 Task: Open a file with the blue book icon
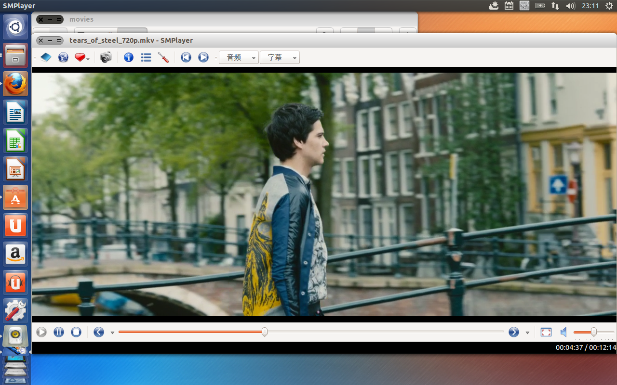coord(46,58)
